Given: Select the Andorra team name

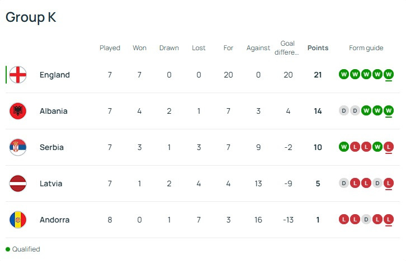Looking at the screenshot, I should (55, 220).
